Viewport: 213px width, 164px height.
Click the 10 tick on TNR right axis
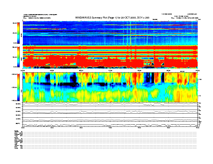click(x=200, y=96)
